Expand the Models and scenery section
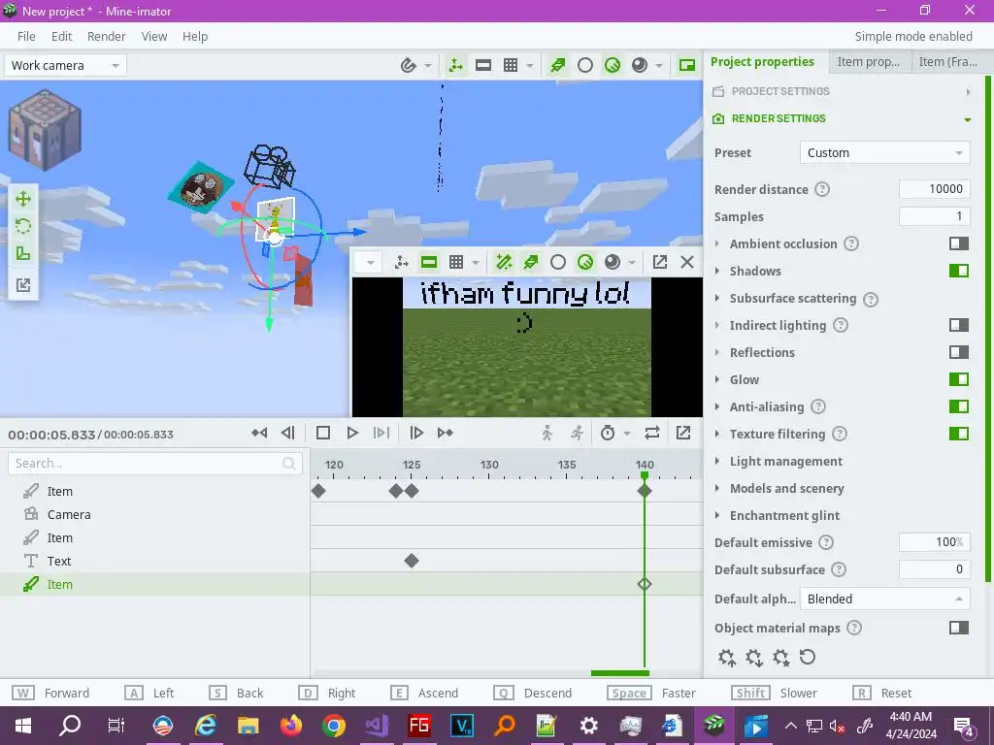This screenshot has width=994, height=745. click(717, 488)
